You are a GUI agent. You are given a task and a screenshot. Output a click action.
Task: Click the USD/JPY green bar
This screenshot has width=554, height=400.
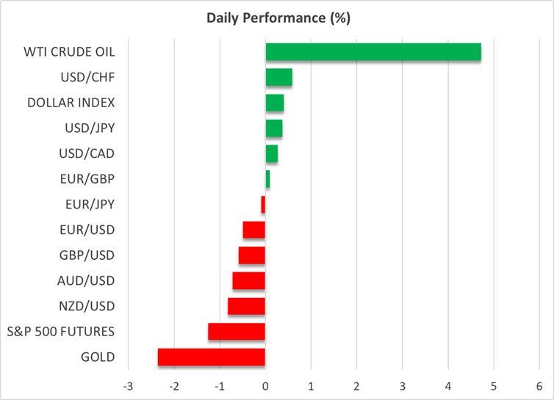(x=274, y=128)
